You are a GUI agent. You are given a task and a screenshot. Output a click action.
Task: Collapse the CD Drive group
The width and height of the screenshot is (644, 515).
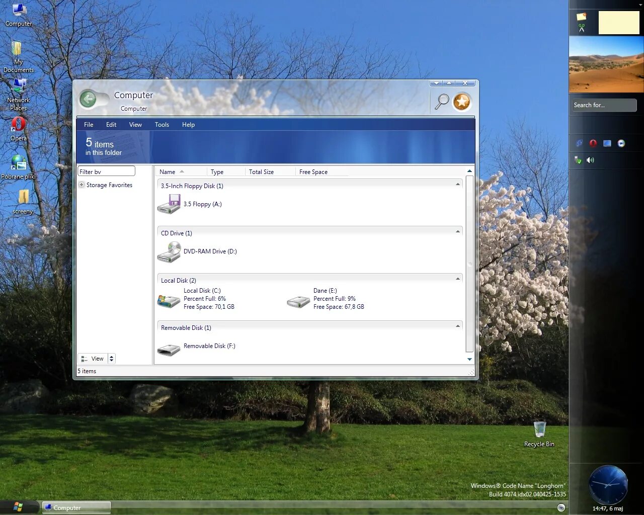point(458,232)
